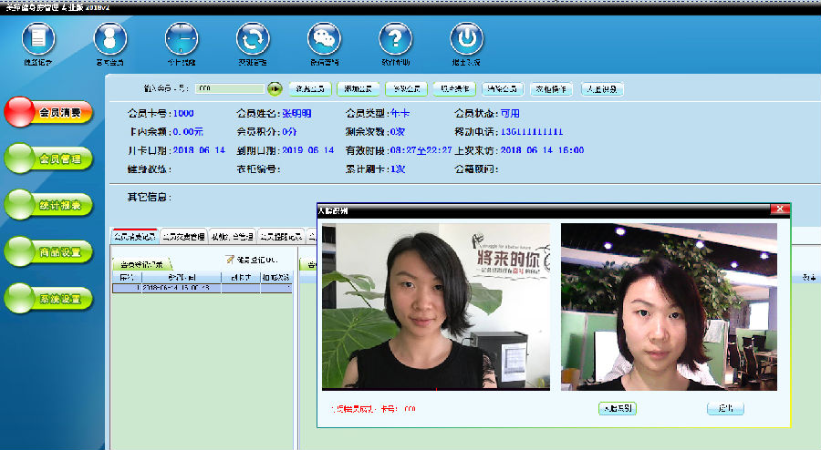This screenshot has height=450, width=821.
Task: Click the red recognition result text with card number
Action: pyautogui.click(x=373, y=409)
